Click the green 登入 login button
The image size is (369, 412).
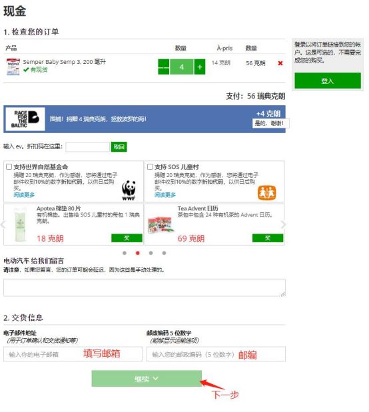tap(328, 81)
